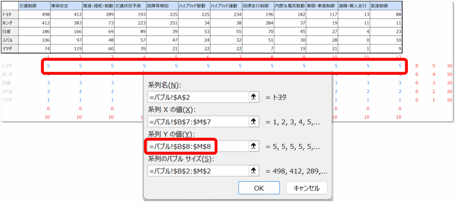The image size is (456, 203).
Task: Click the '= 1, 2, 3, 4, 5,...' preview text
Action: [293, 122]
